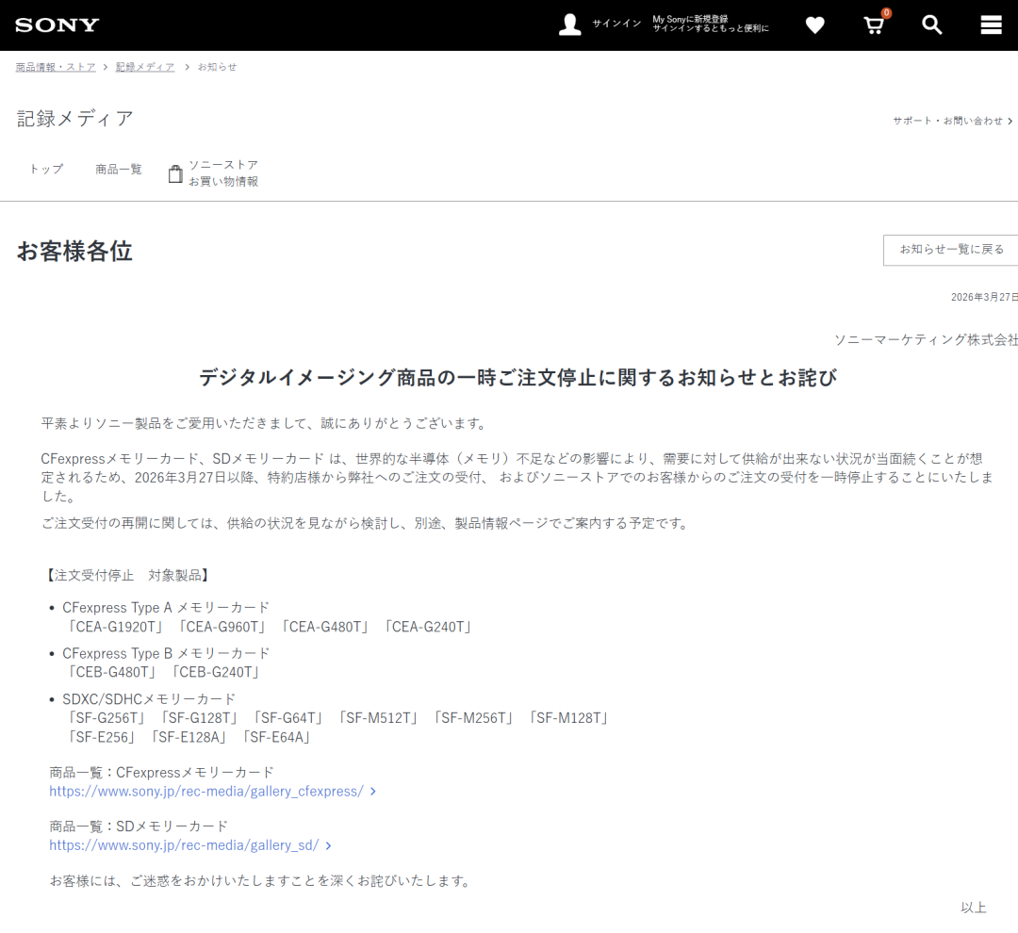
Task: Open the gallery_cfexpress URL link
Action: pyautogui.click(x=206, y=792)
